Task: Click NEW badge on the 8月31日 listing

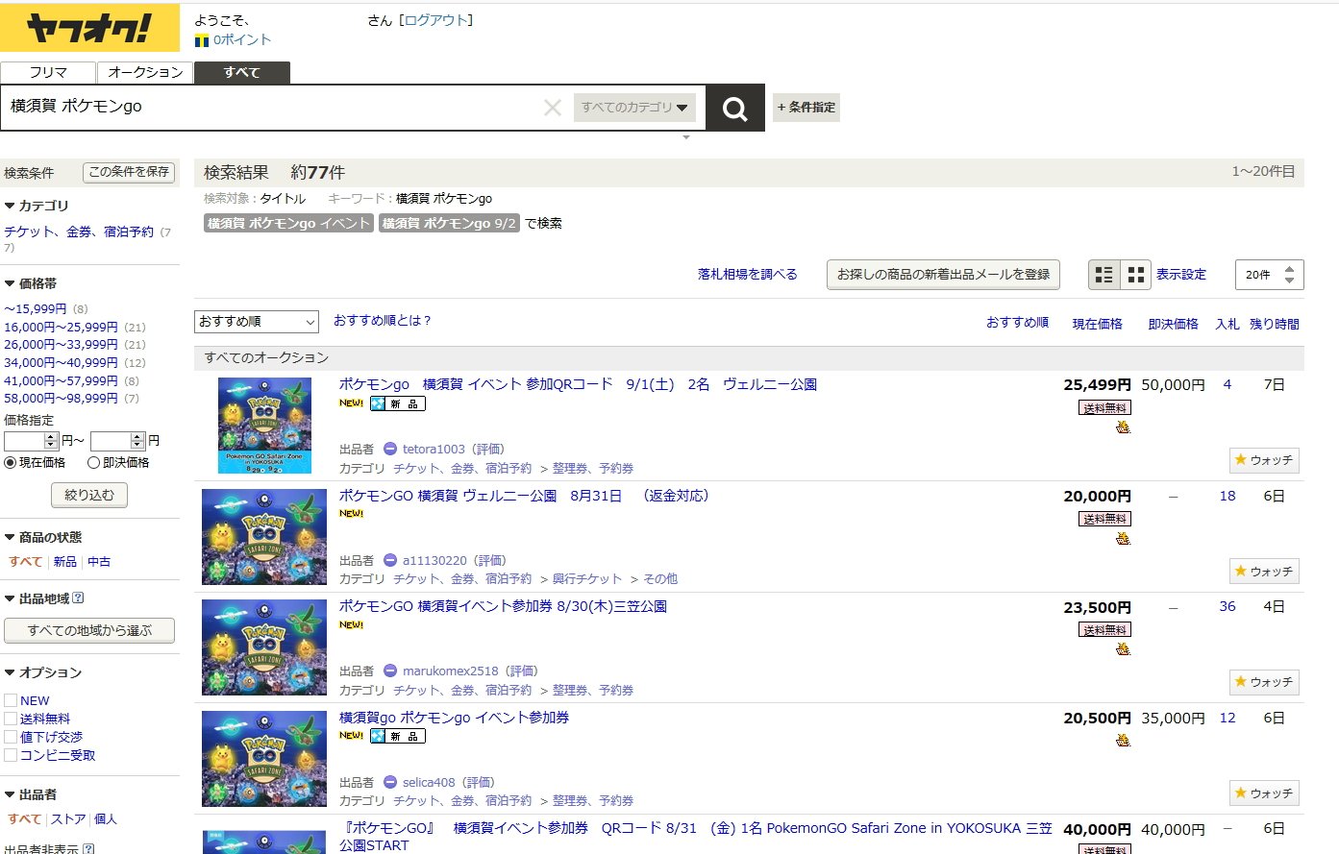Action: [x=351, y=514]
